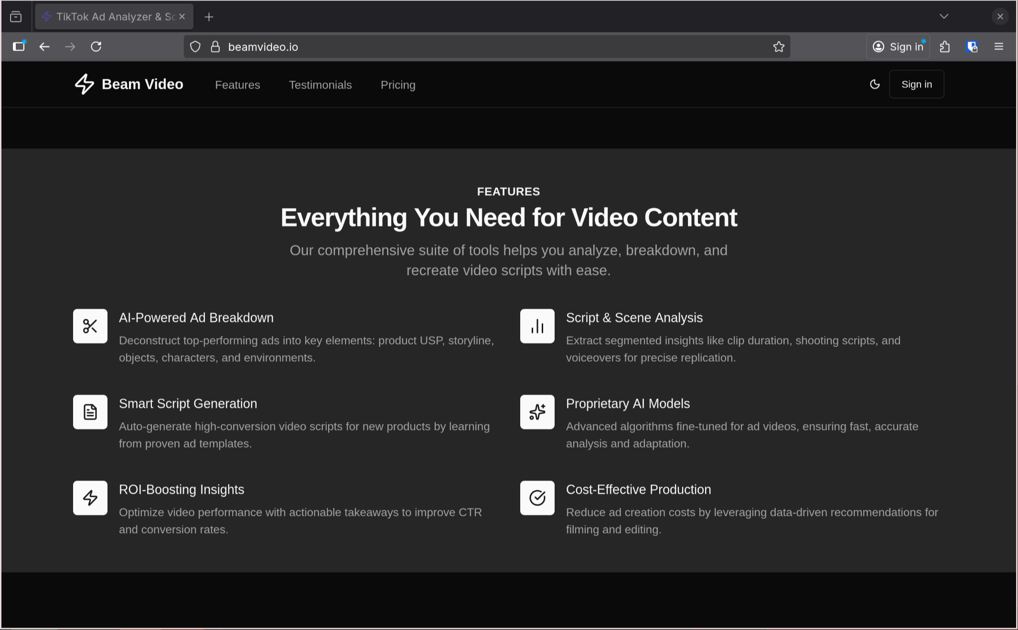
Task: Click the 'Our comprehensive suite of tools' subtitle text
Action: [509, 260]
